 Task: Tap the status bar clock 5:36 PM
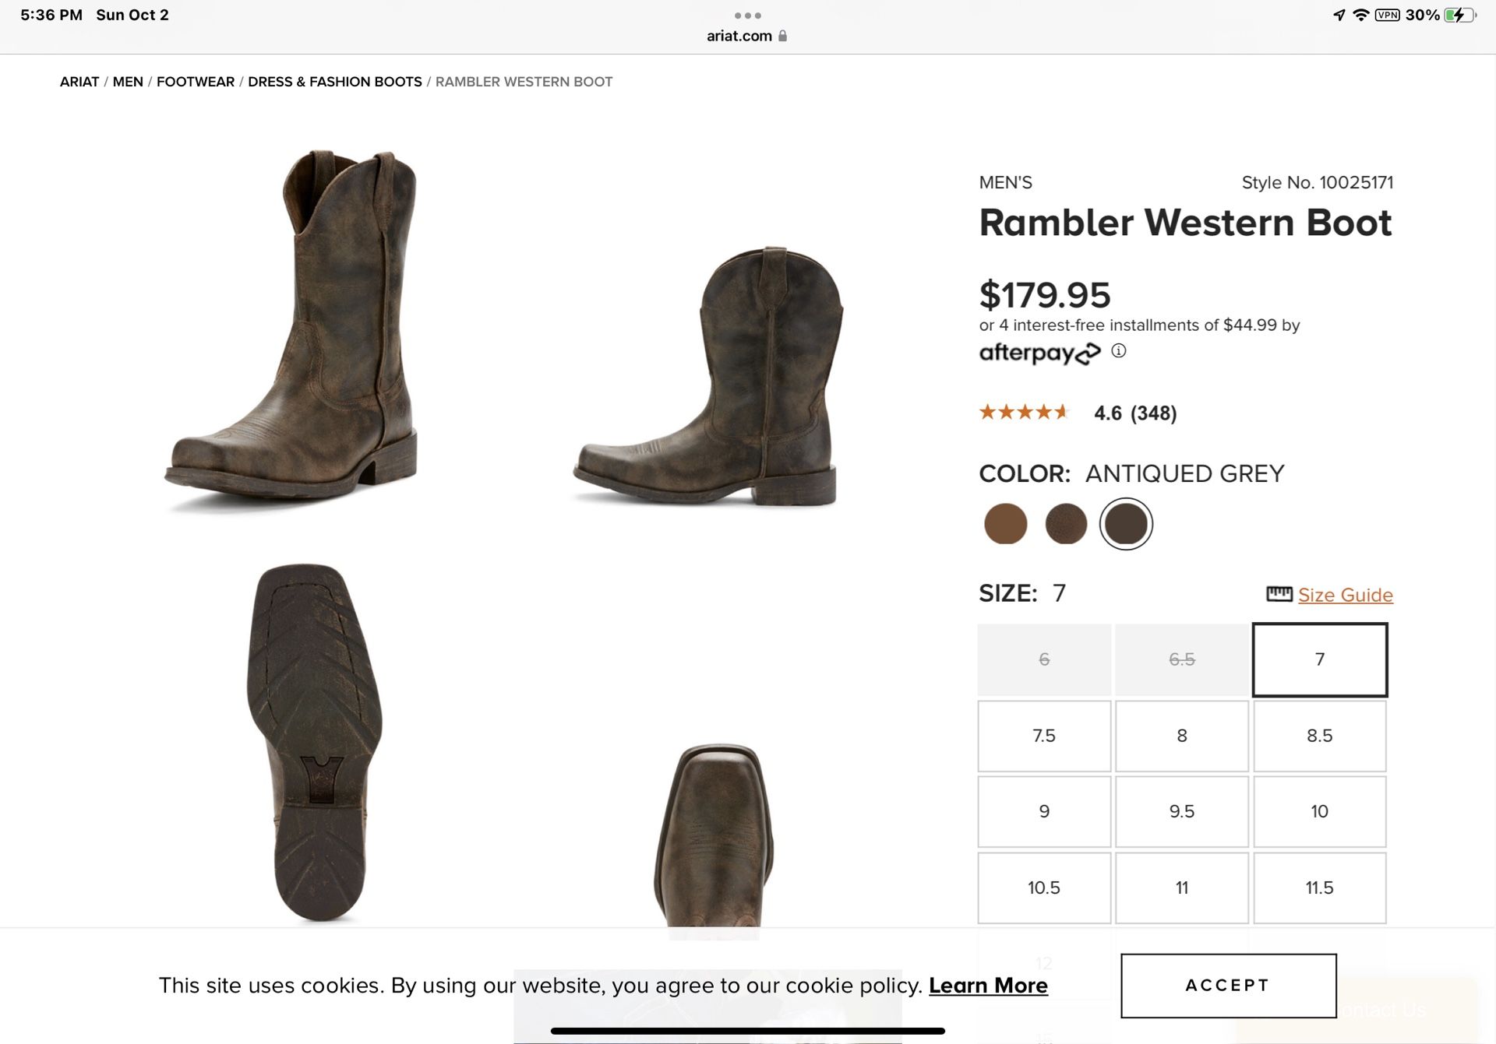51,15
